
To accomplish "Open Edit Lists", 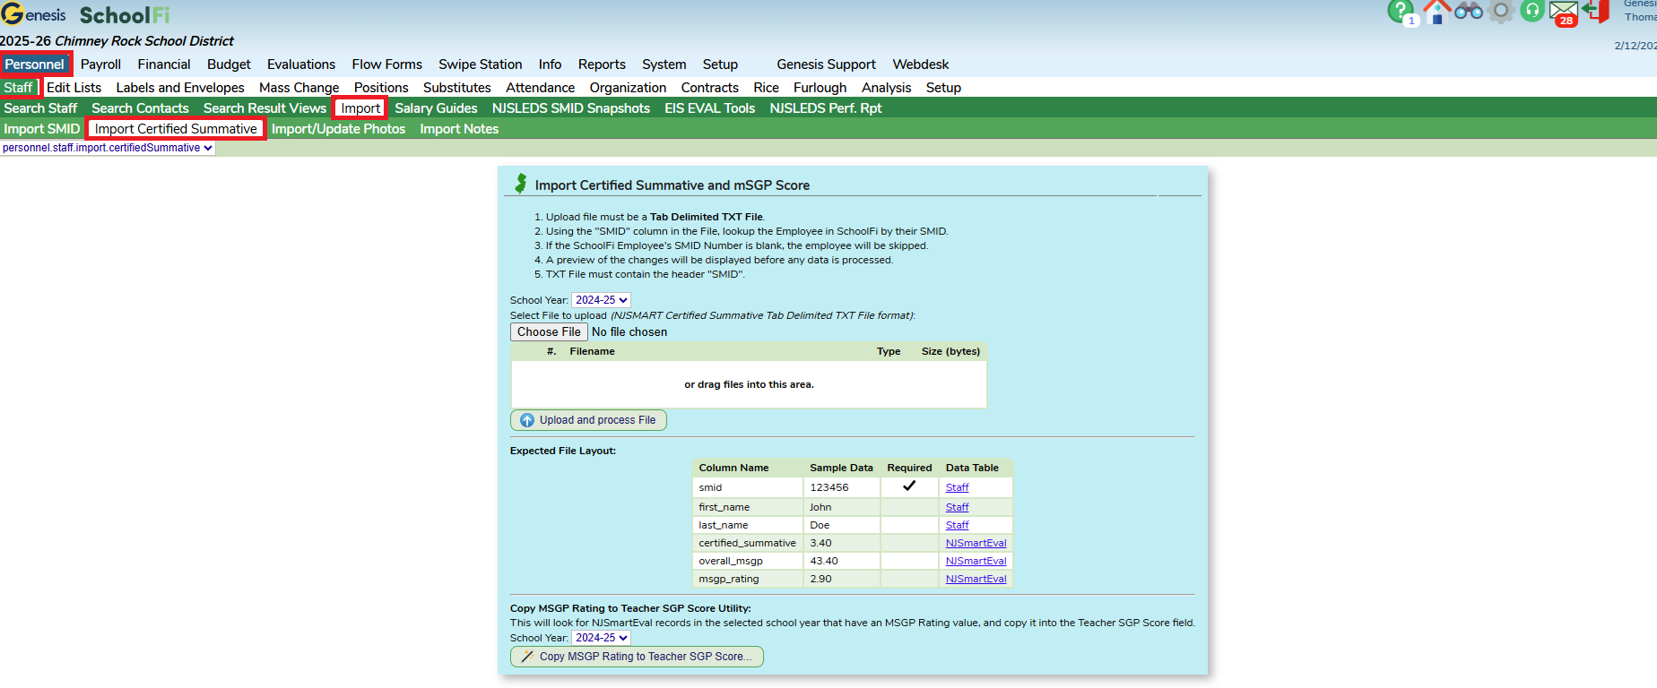I will coord(74,88).
